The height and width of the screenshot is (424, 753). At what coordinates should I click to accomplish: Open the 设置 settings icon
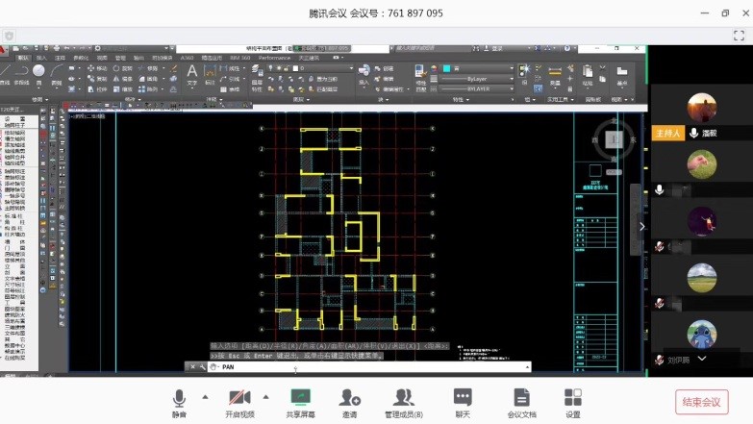[x=573, y=402]
